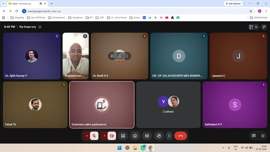This screenshot has height=152, width=270.
Task: Raise hand in the meeting
Action: coord(159,136)
